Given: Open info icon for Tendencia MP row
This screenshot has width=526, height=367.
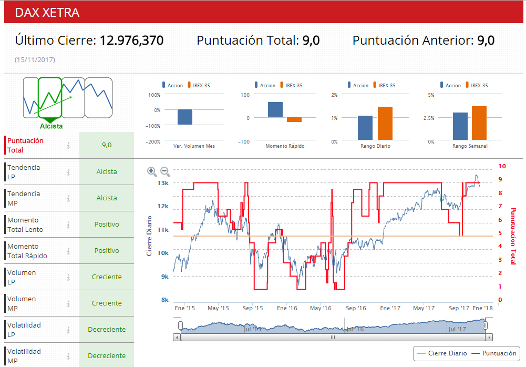Looking at the screenshot, I should pos(68,198).
